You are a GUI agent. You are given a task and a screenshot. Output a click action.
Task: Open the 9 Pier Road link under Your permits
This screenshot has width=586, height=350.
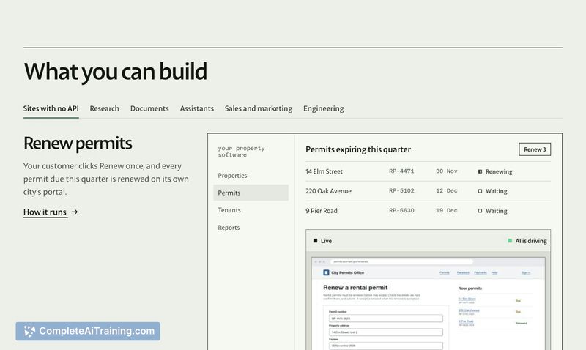click(466, 321)
